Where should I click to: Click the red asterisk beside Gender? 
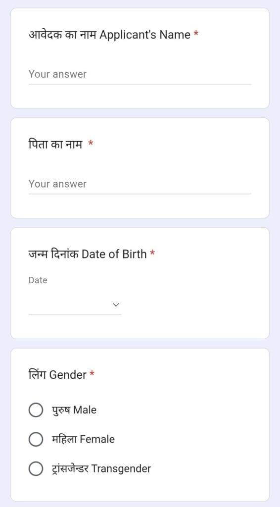[x=92, y=374]
